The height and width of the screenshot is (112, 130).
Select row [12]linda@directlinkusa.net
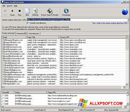click(64, 65)
